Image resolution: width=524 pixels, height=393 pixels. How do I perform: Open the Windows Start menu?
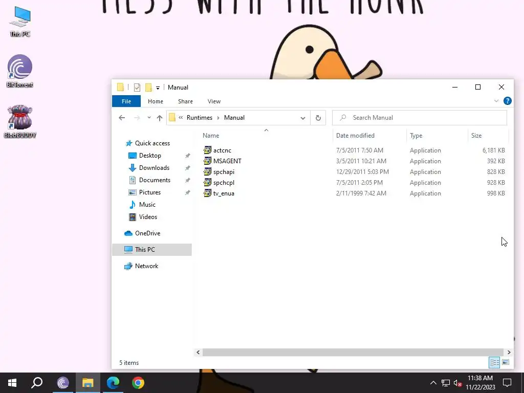pyautogui.click(x=12, y=383)
